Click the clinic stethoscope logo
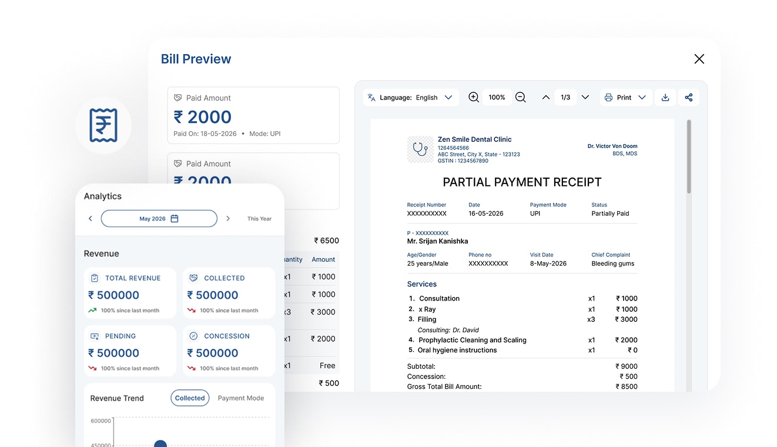This screenshot has width=777, height=447. 420,149
